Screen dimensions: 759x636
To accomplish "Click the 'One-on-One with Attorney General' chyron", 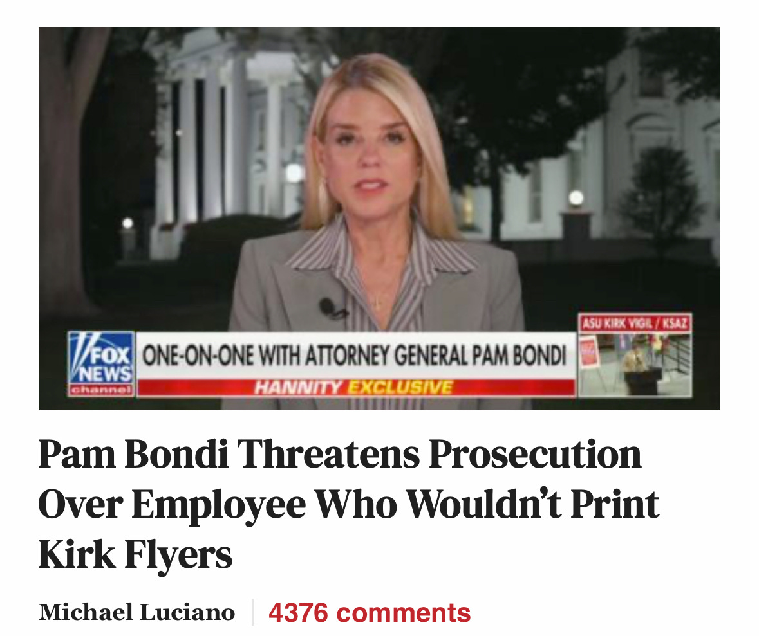I will pyautogui.click(x=356, y=356).
